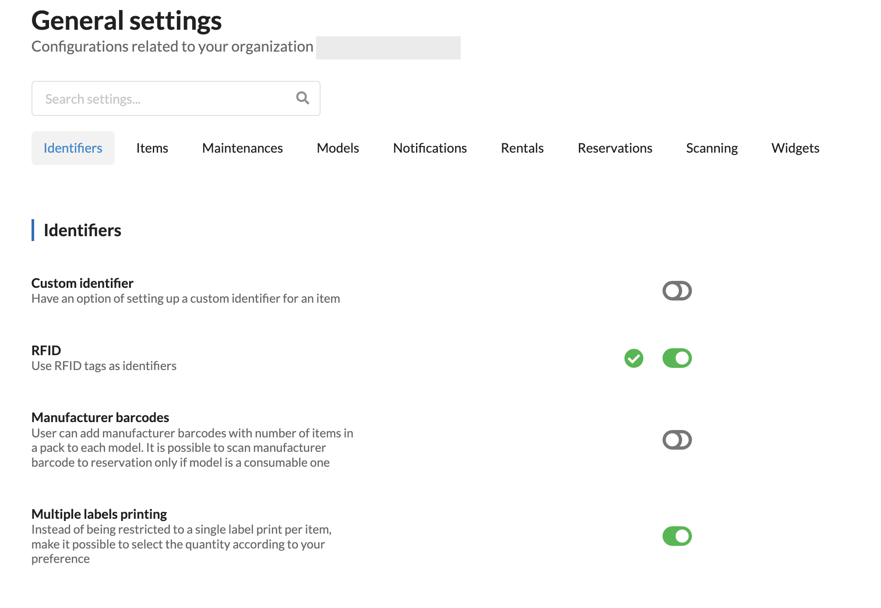View the Reservations tab
Image resolution: width=881 pixels, height=608 pixels.
[615, 148]
